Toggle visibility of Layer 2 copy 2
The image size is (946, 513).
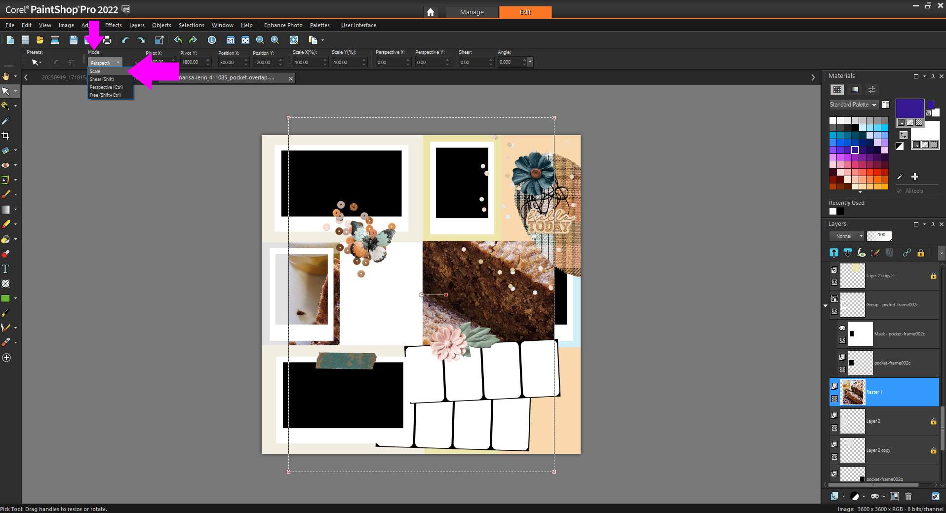[x=834, y=282]
